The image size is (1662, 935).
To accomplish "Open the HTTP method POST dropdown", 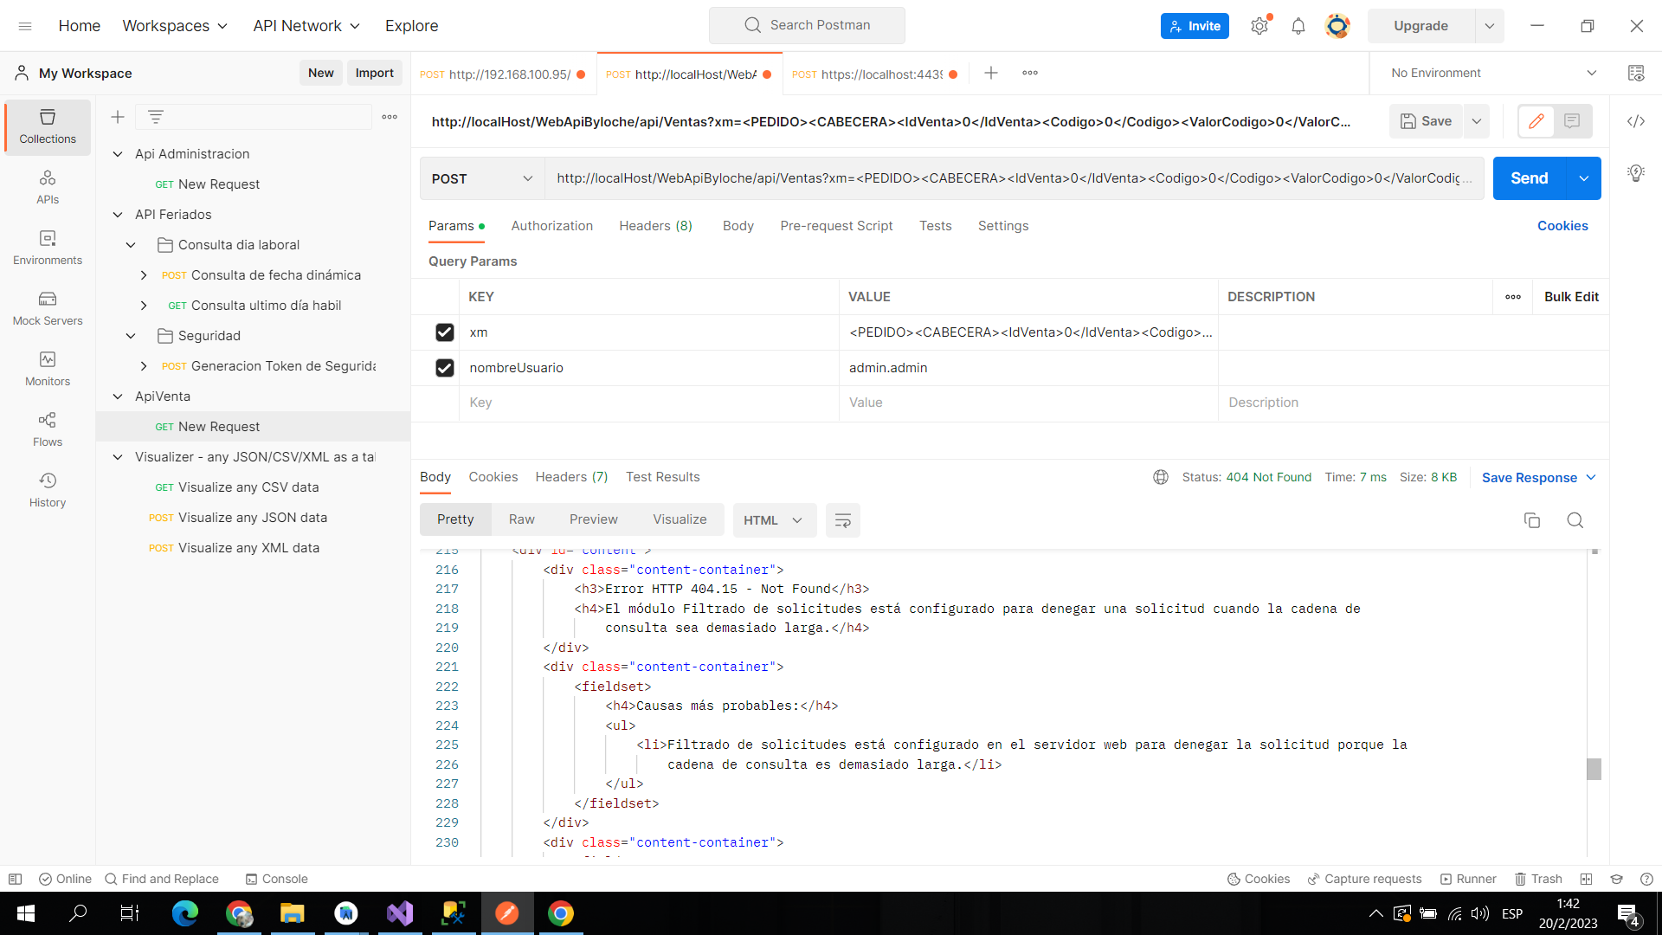I will click(x=482, y=178).
